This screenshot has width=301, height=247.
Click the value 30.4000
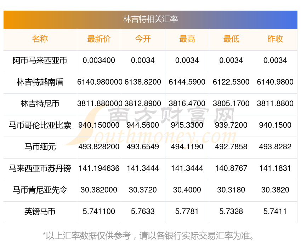187,190
